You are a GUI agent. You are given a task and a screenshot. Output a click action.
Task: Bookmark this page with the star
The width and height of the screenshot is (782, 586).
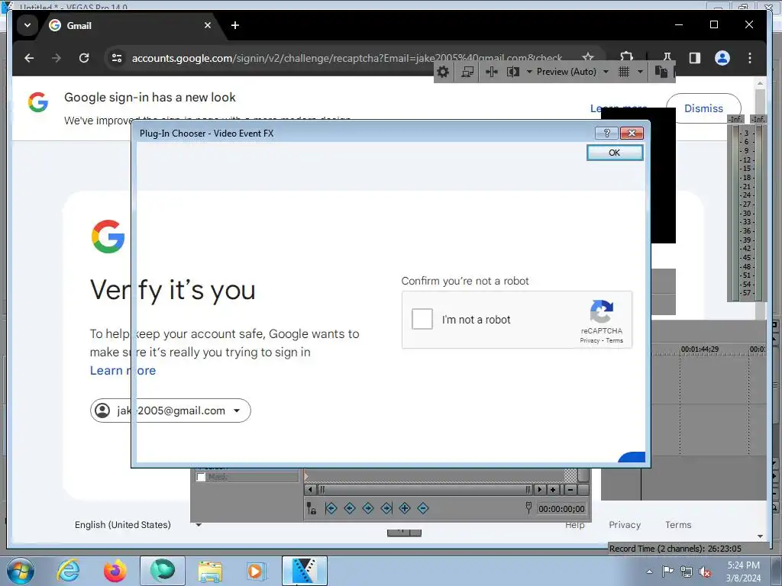click(x=588, y=57)
